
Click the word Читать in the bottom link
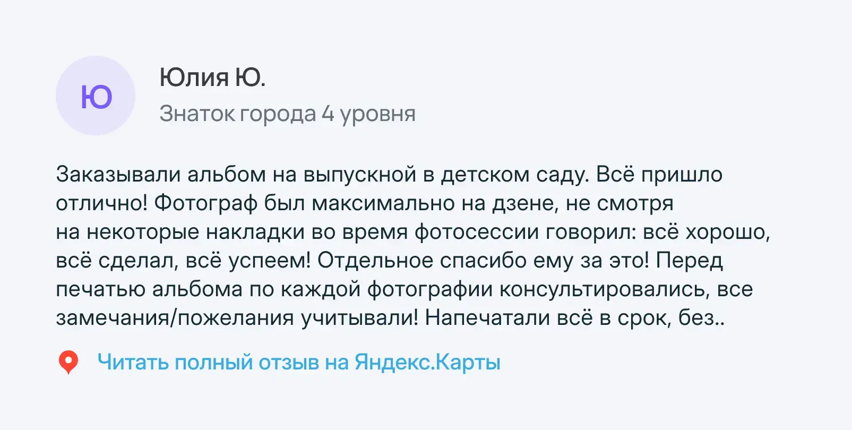pos(133,363)
